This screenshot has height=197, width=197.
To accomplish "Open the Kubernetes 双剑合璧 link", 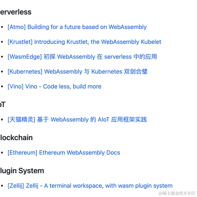I will pyautogui.click(x=78, y=72).
